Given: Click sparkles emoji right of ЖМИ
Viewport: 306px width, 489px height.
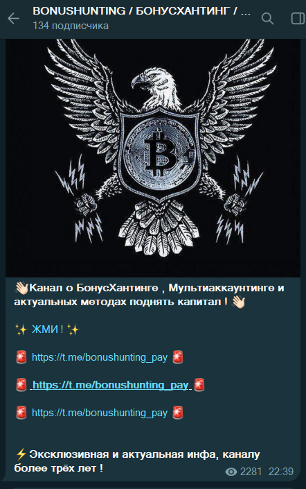Looking at the screenshot, I should pos(73,329).
